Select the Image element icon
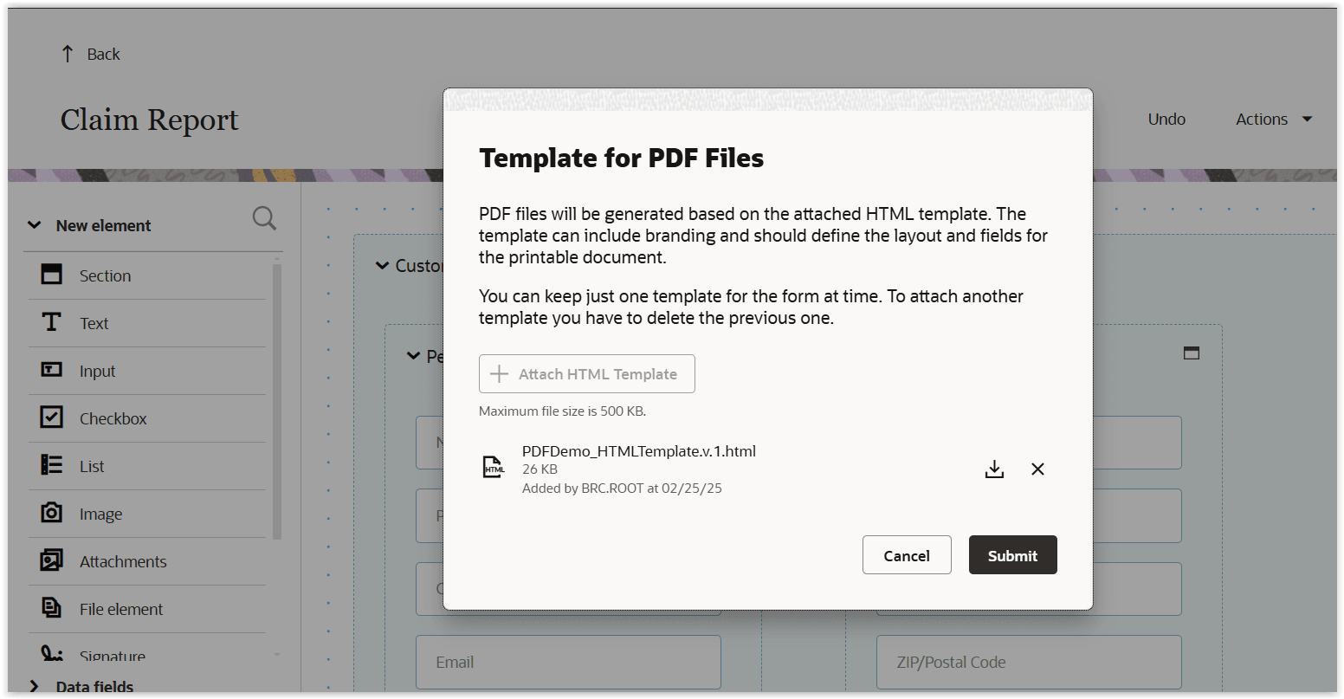This screenshot has width=1344, height=699. pyautogui.click(x=52, y=513)
